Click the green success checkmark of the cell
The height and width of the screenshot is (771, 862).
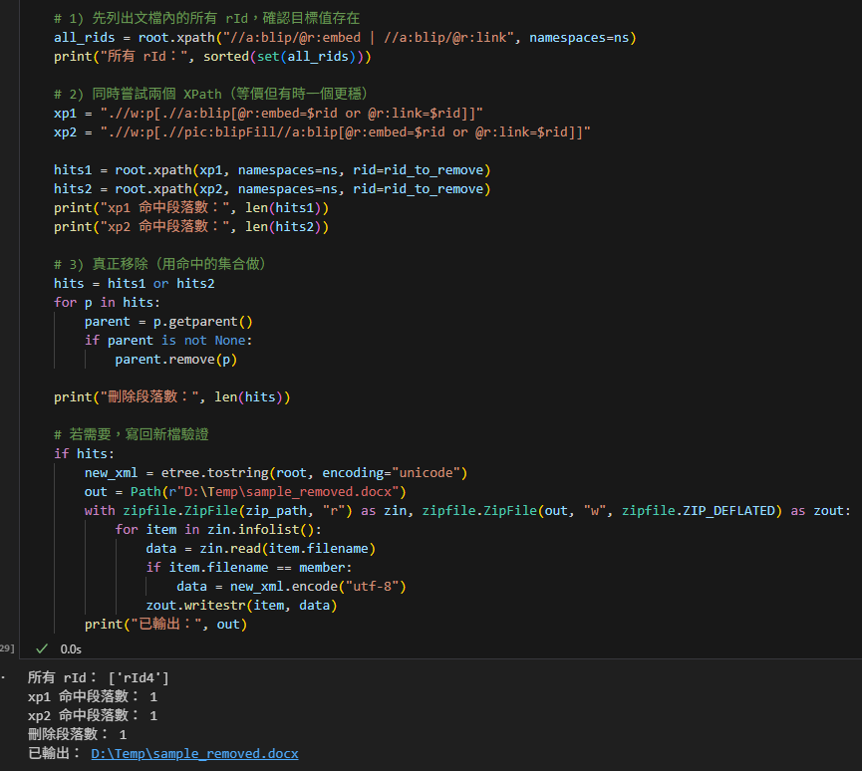[42, 647]
